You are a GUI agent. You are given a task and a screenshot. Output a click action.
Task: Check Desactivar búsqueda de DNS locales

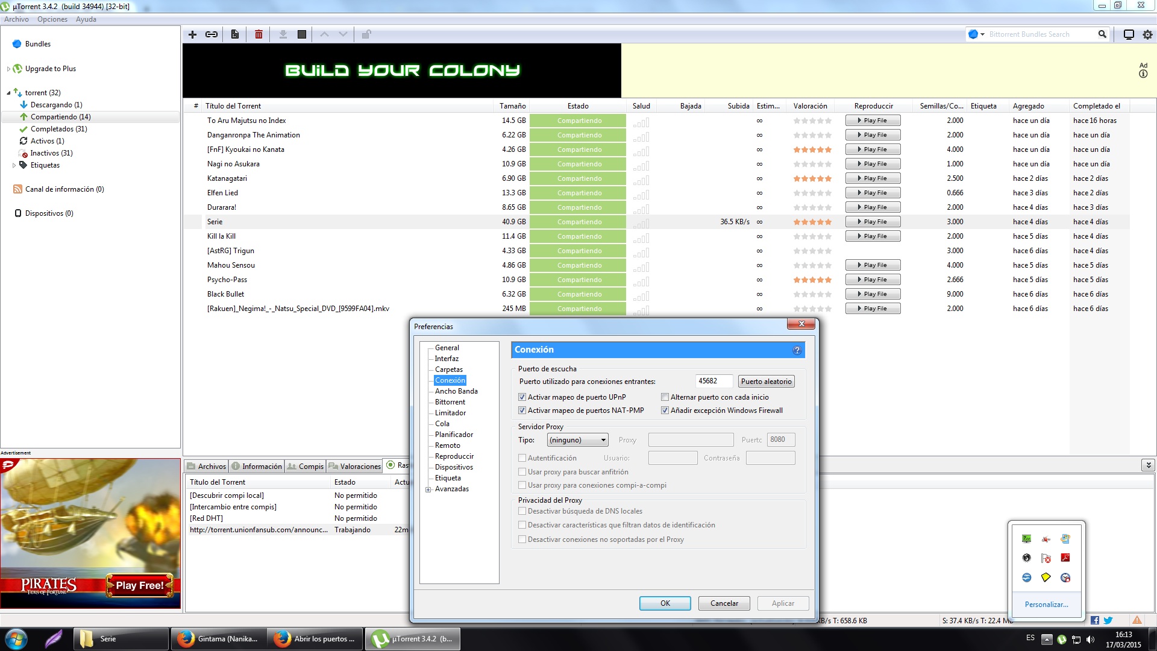[522, 511]
